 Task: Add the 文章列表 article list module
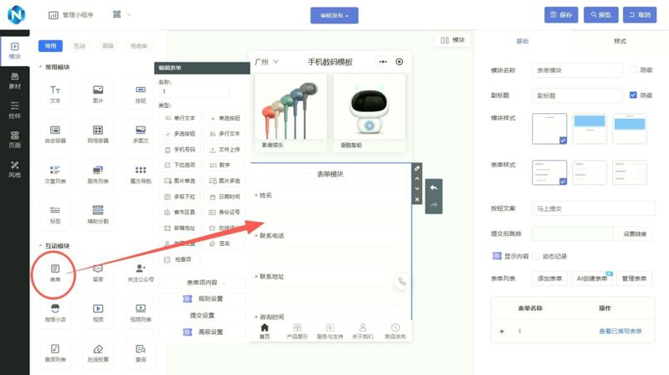[x=55, y=175]
